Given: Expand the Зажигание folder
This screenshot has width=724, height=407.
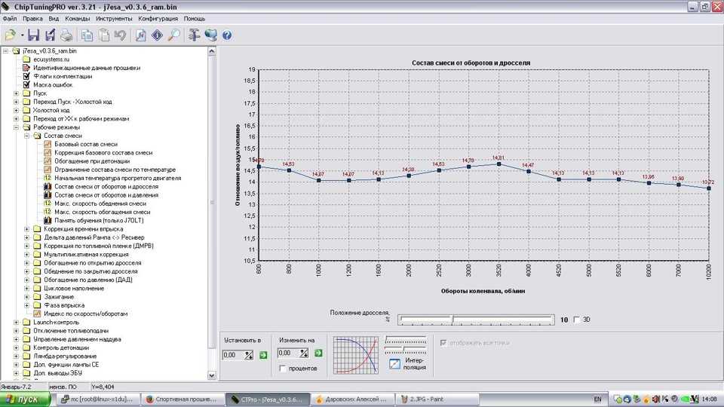Looking at the screenshot, I should click(x=27, y=297).
